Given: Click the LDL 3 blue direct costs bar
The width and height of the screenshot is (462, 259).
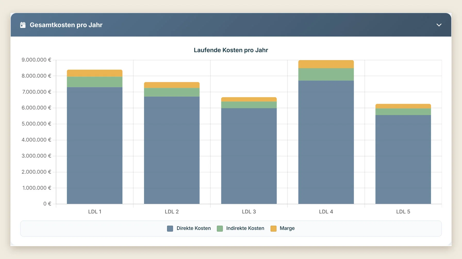Looking at the screenshot, I should pyautogui.click(x=249, y=156).
